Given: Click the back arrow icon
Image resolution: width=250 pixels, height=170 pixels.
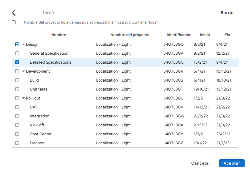Looking at the screenshot, I should click(13, 13).
